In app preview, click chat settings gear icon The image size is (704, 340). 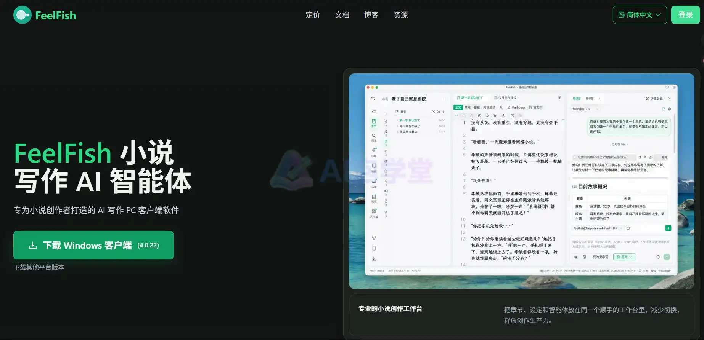coord(670,109)
